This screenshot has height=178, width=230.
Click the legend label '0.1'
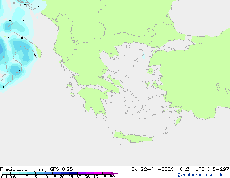tap(4, 177)
